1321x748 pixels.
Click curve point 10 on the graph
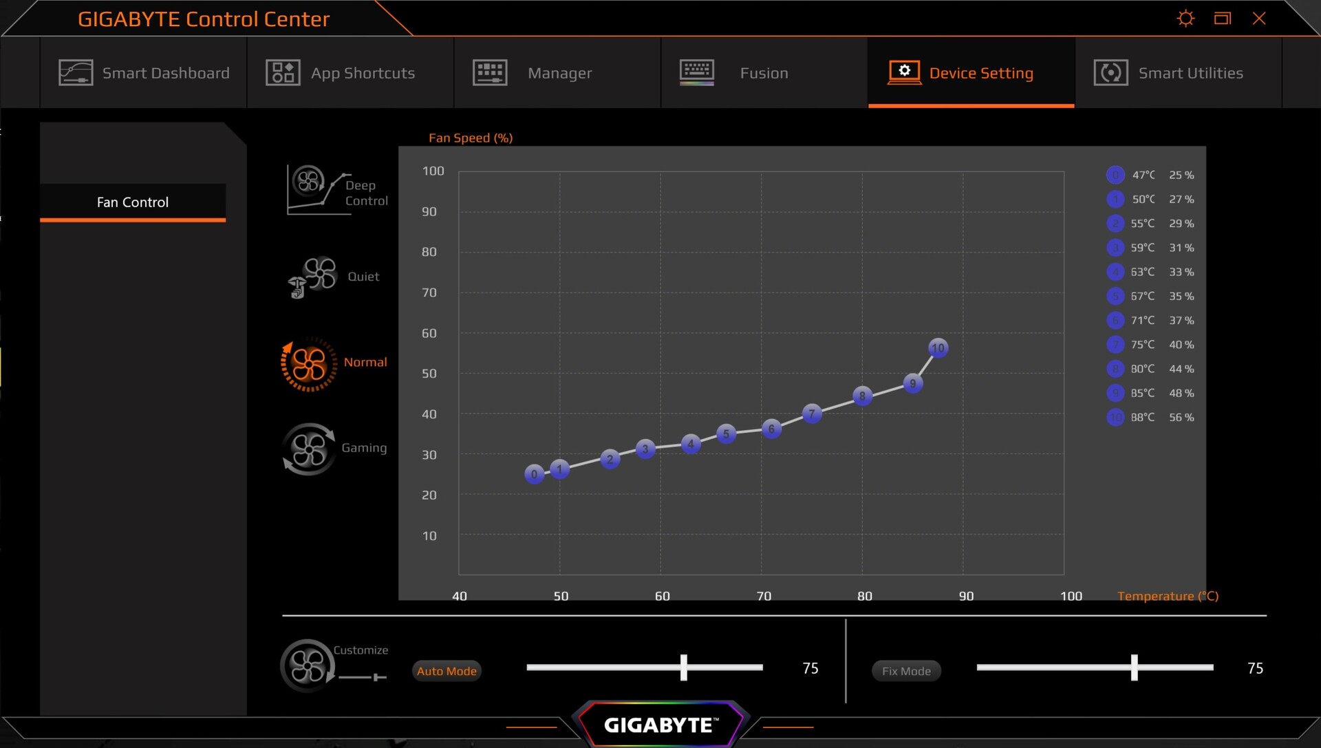click(x=938, y=348)
